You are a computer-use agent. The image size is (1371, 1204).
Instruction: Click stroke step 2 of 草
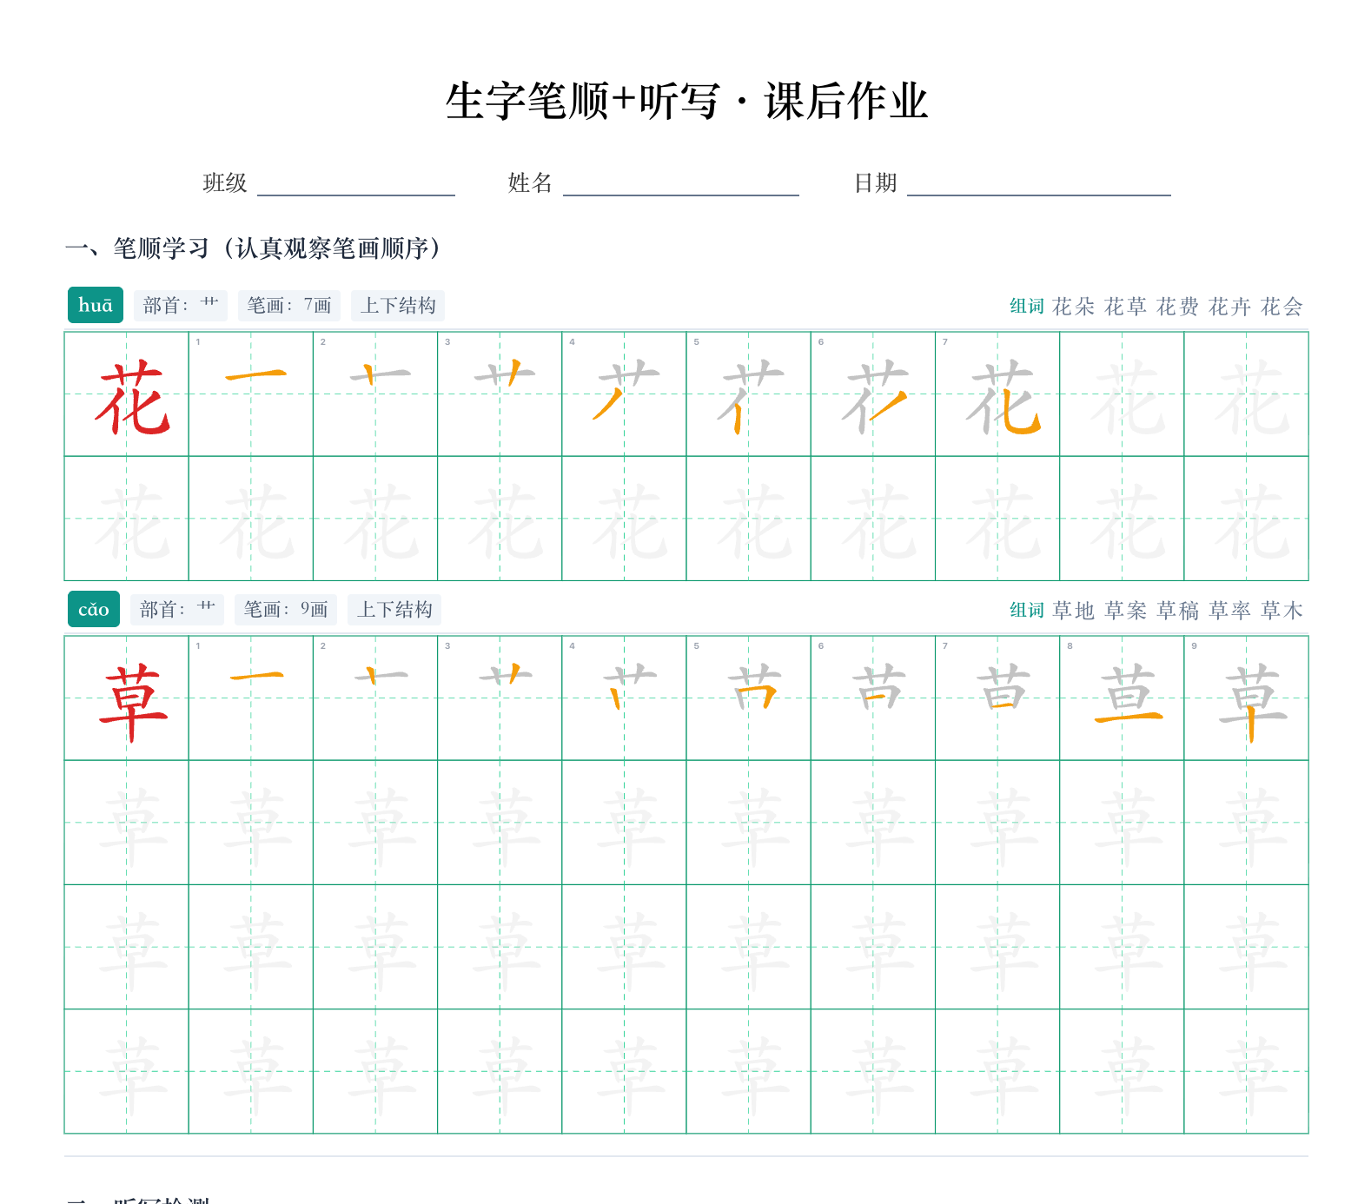click(x=375, y=698)
